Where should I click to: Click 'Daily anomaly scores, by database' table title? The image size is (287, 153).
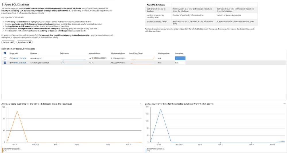(x=18, y=49)
